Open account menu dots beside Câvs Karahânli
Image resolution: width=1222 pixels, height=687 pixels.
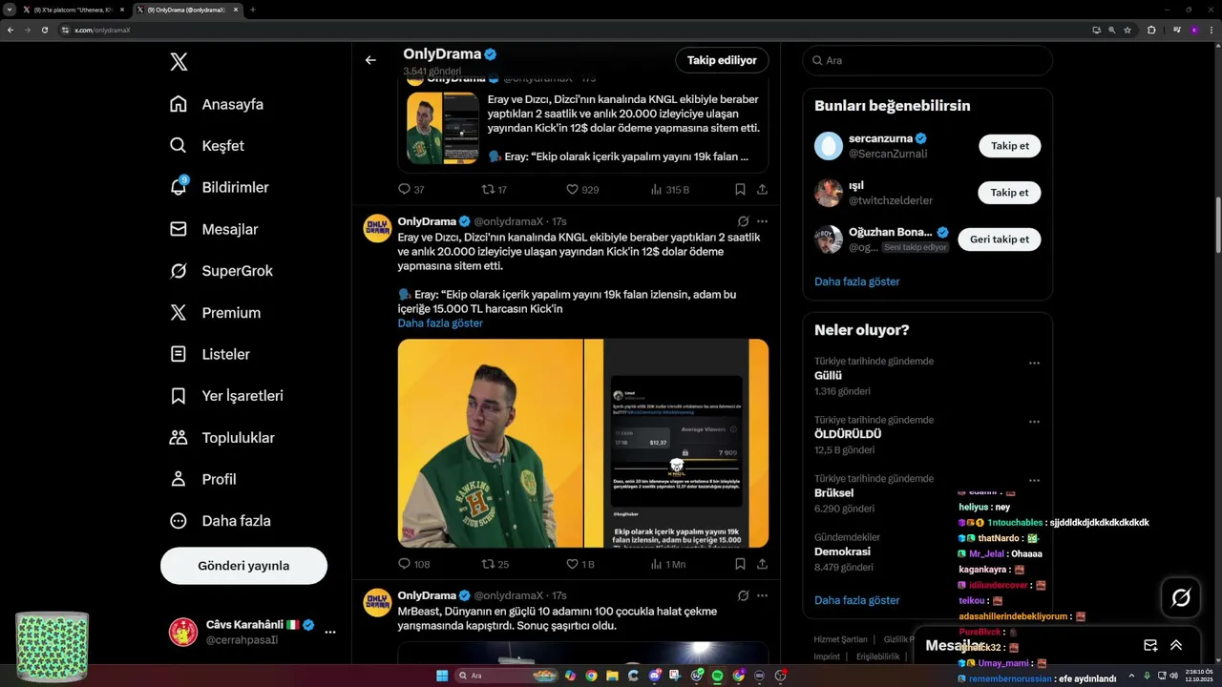tap(330, 632)
